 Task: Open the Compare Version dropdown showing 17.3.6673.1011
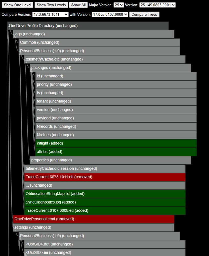50,15
